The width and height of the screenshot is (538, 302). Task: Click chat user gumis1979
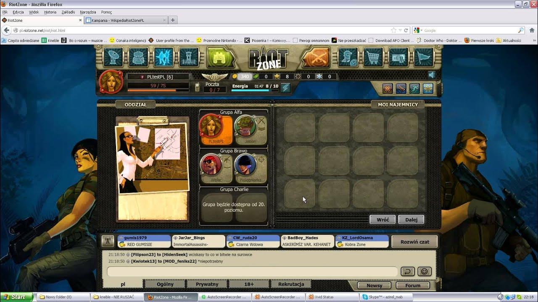(x=144, y=241)
